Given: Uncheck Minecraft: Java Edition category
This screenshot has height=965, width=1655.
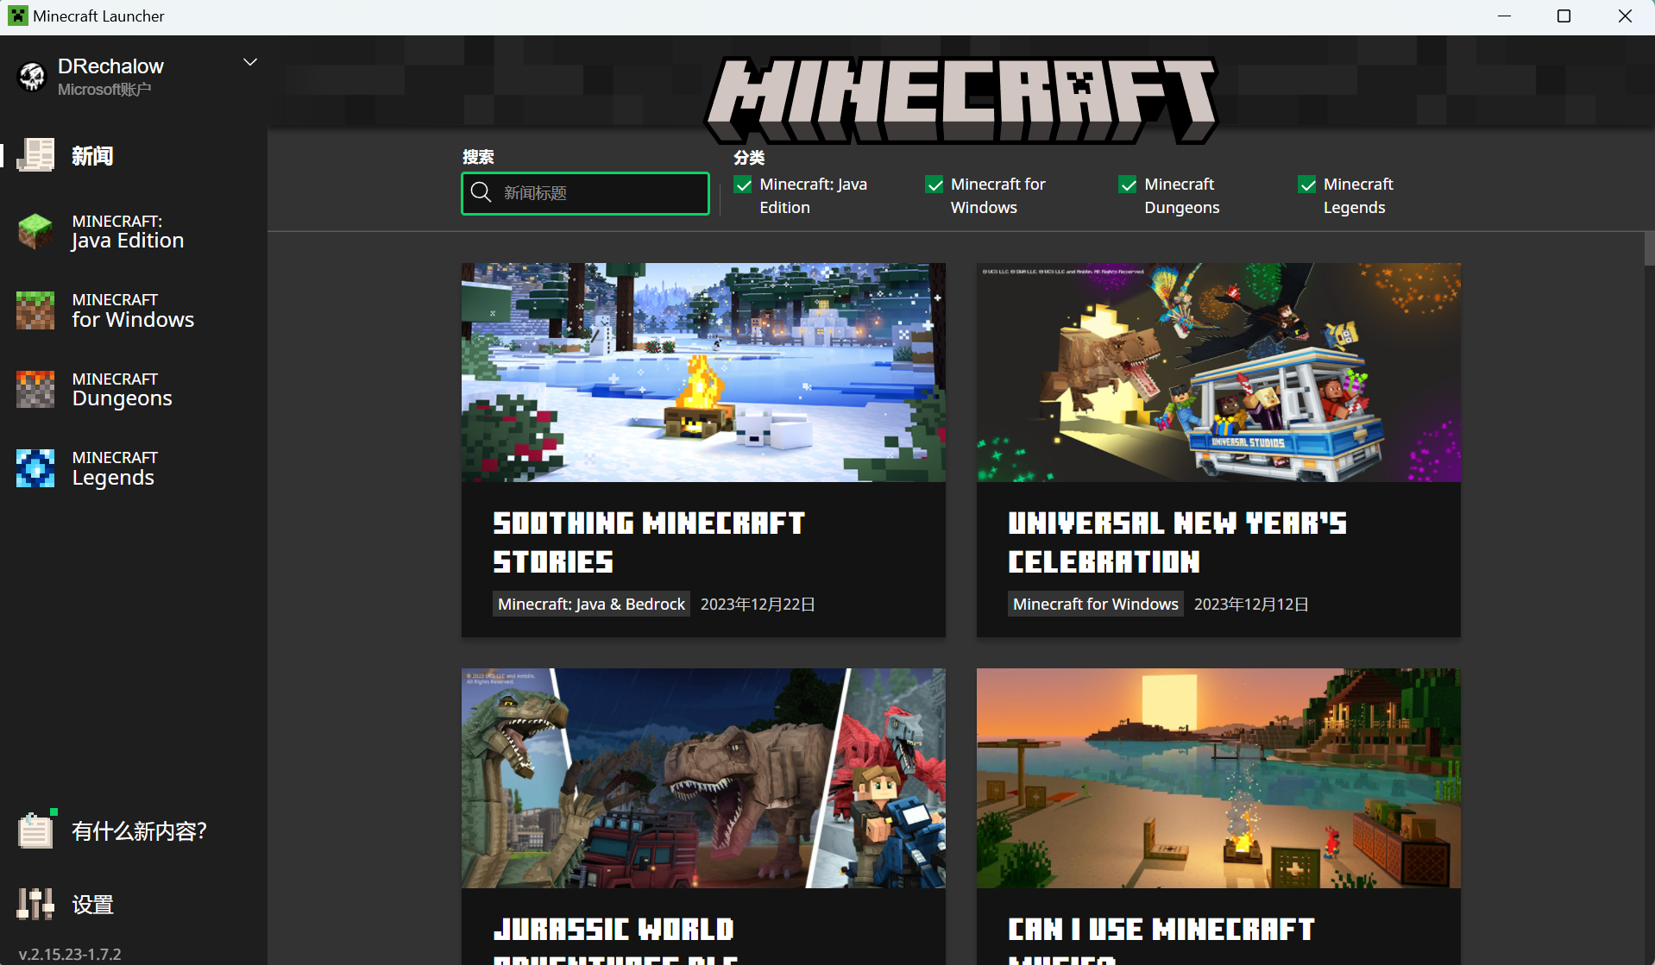Looking at the screenshot, I should 743,185.
